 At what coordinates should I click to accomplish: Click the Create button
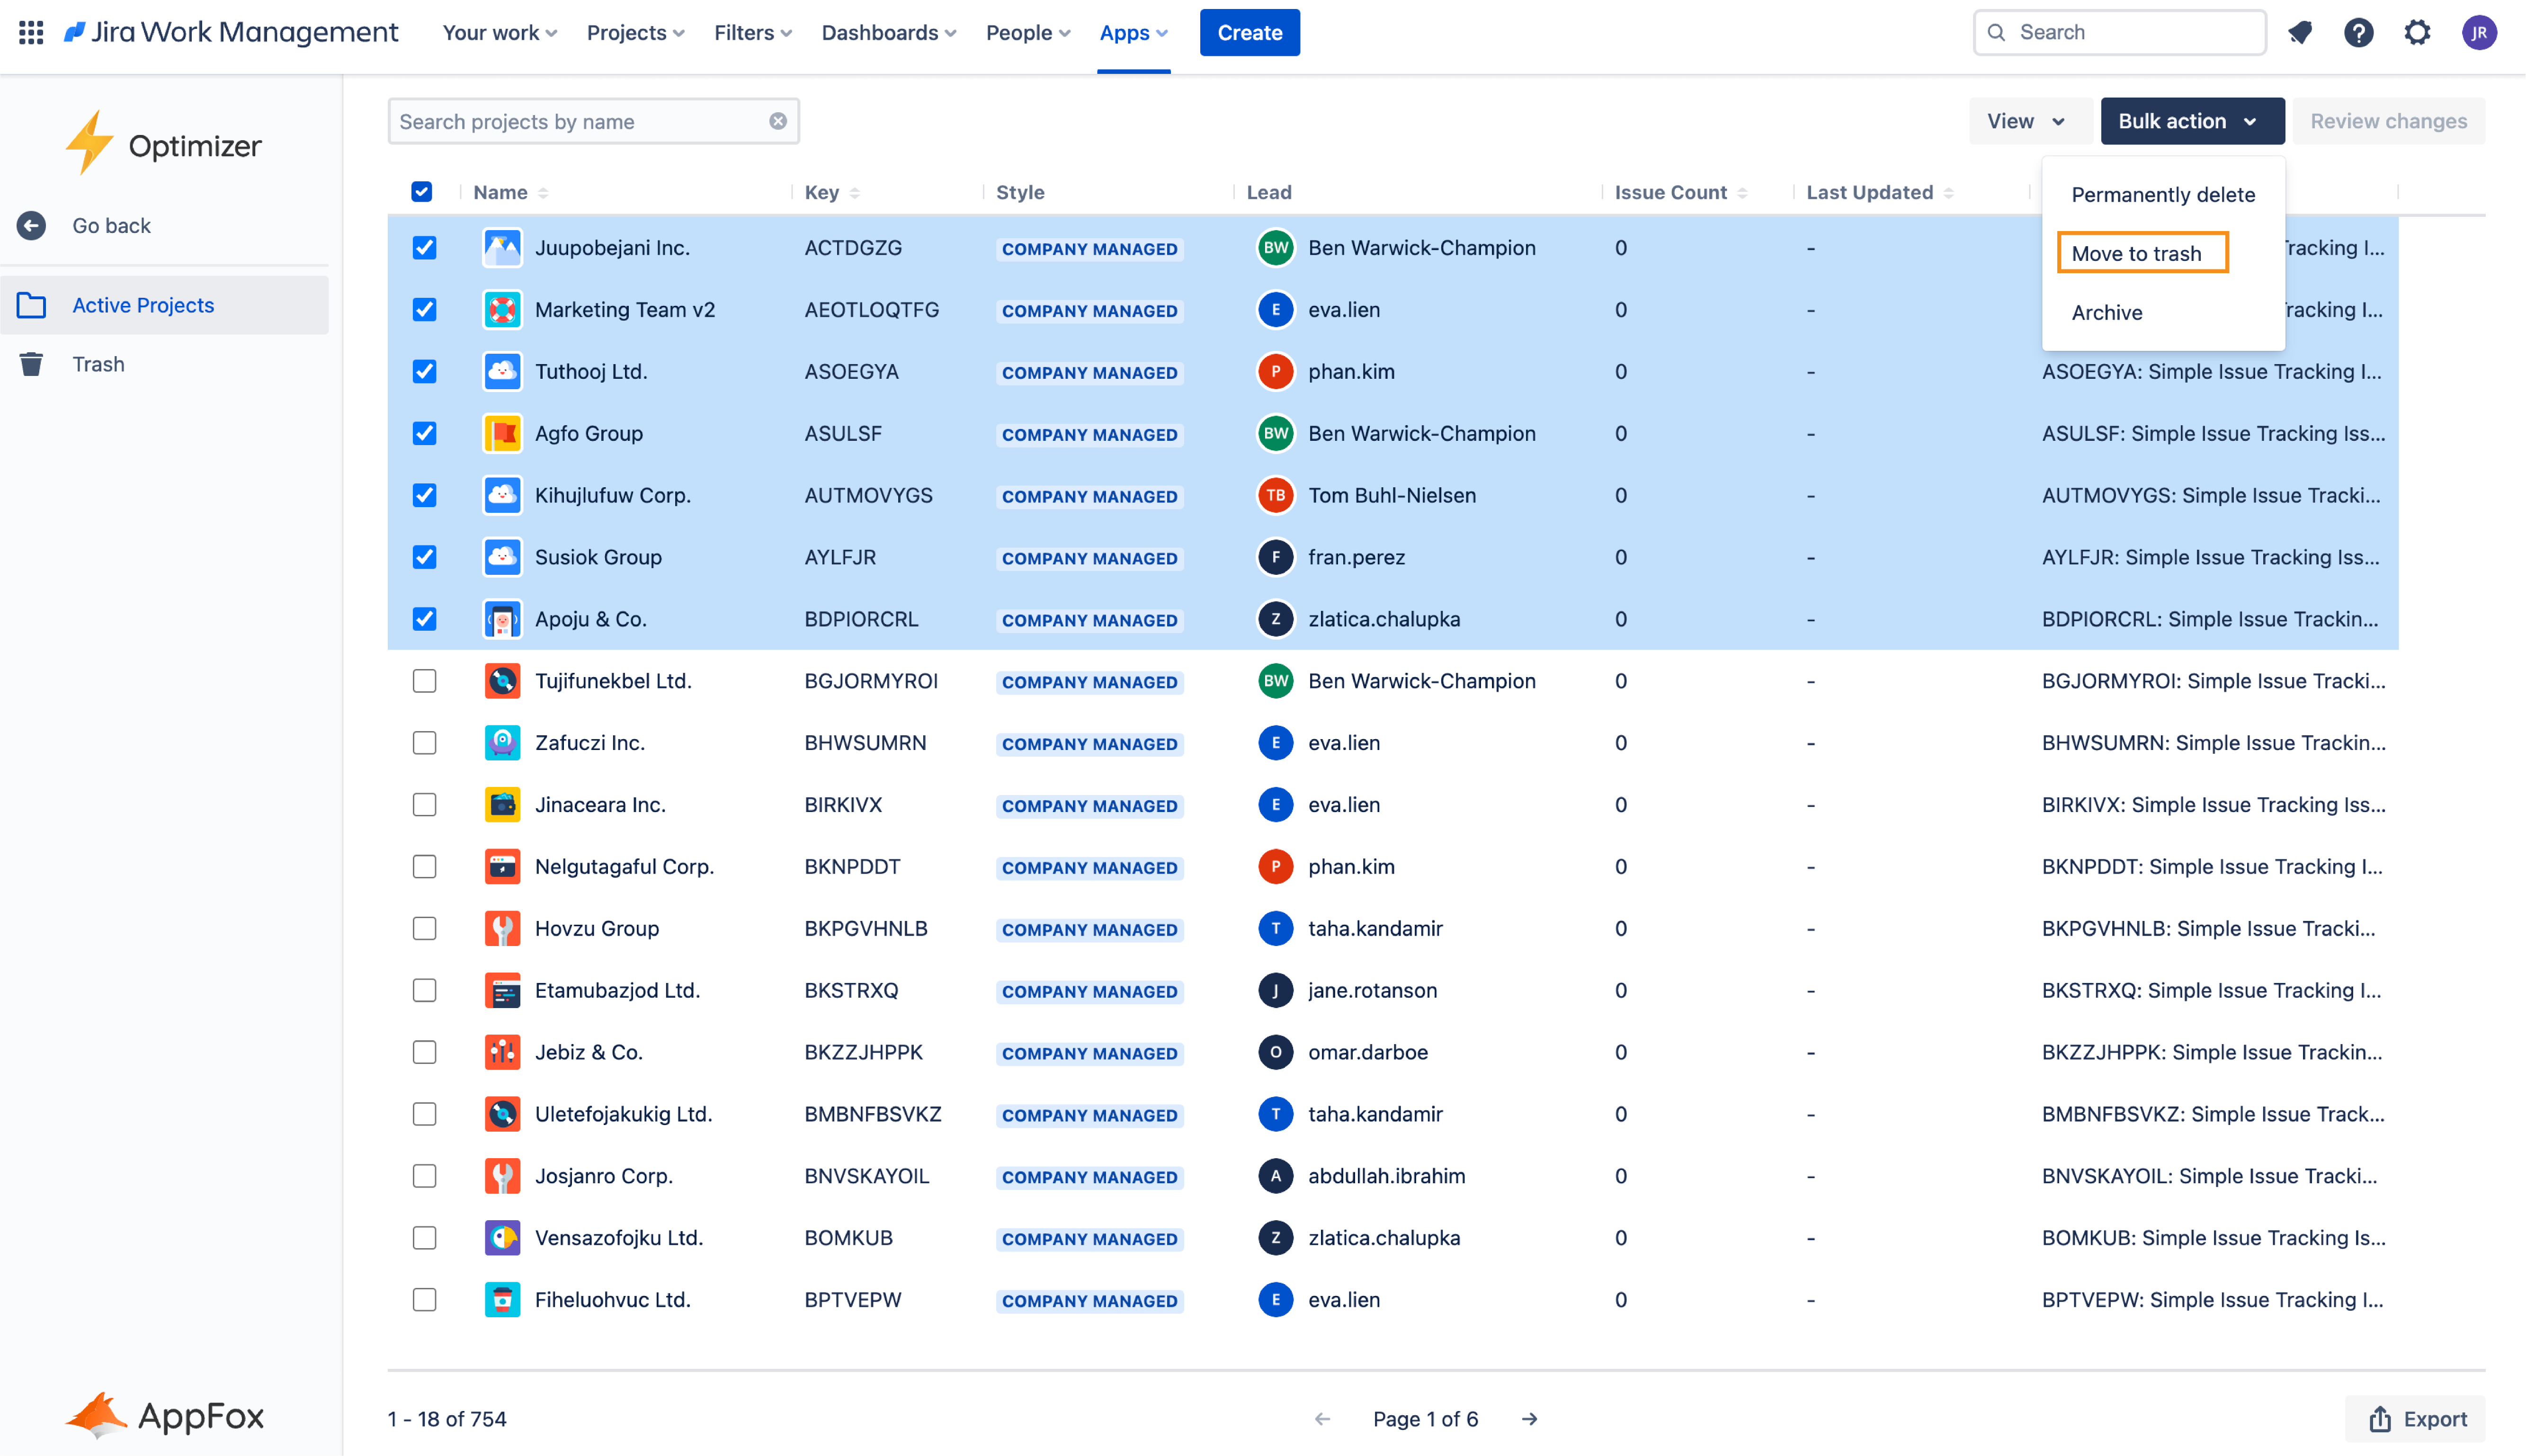pos(1249,33)
